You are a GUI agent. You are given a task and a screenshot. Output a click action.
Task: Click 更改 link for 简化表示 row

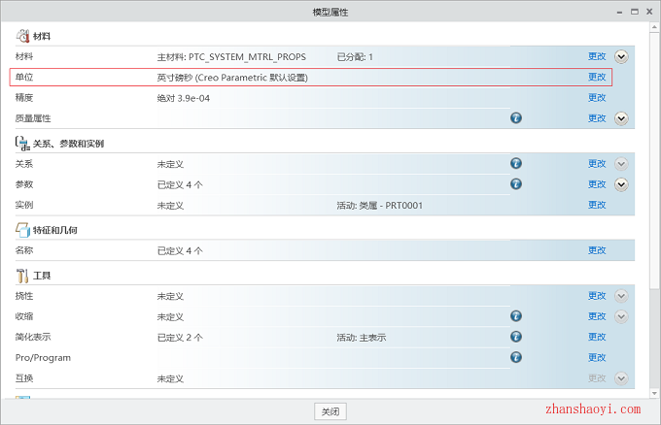click(x=597, y=337)
